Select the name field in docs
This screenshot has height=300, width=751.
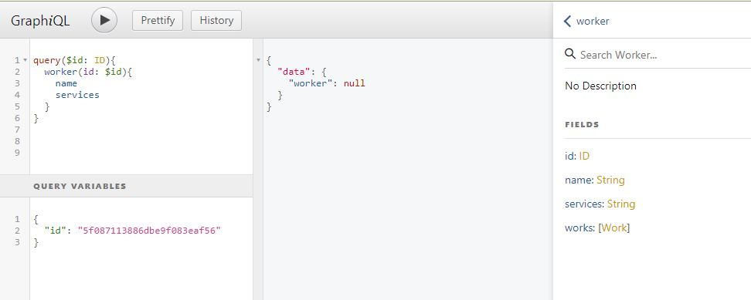[x=579, y=180]
